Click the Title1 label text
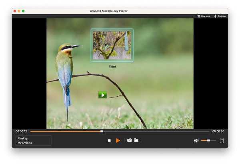The width and height of the screenshot is (240, 164). click(x=112, y=67)
